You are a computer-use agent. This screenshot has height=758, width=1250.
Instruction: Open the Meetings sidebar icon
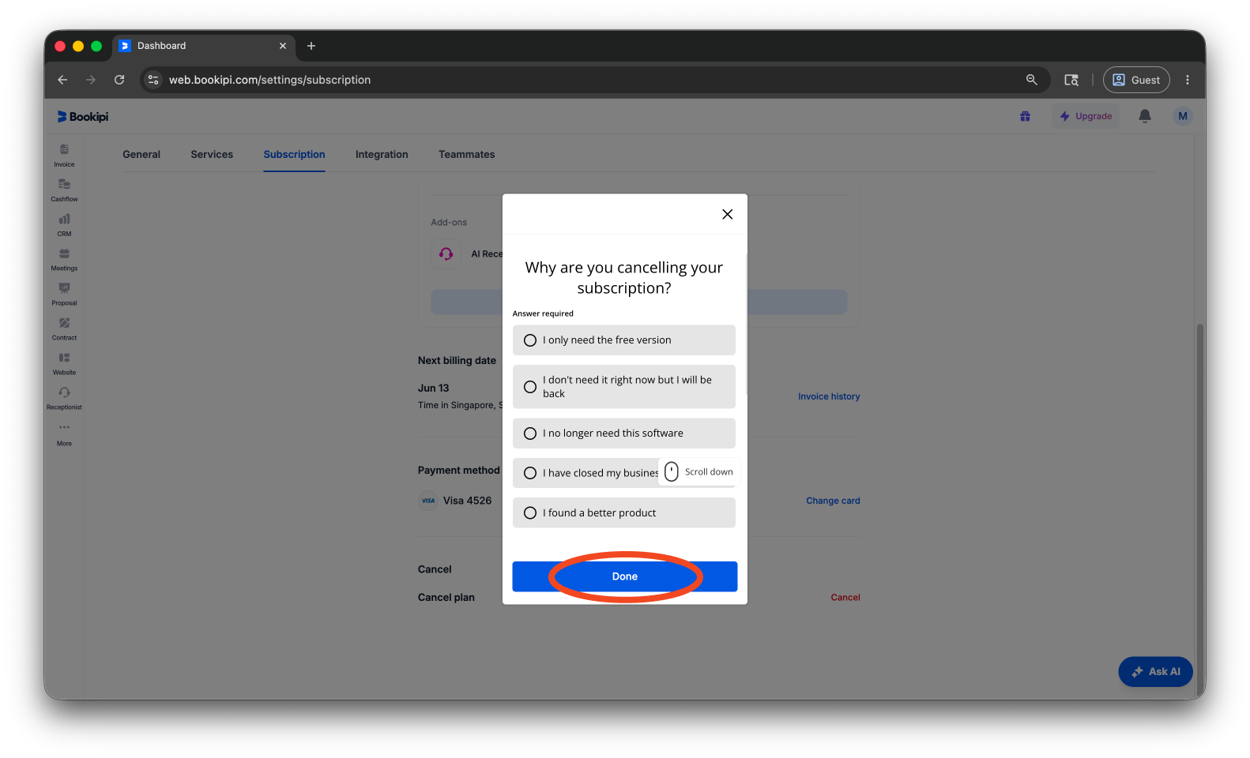coord(64,259)
